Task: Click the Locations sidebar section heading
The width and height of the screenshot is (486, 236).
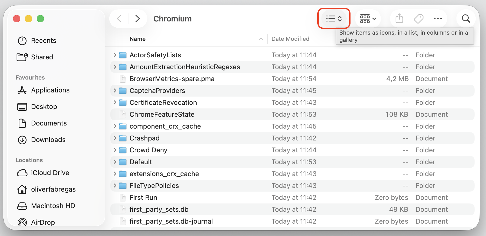Action: pos(29,160)
